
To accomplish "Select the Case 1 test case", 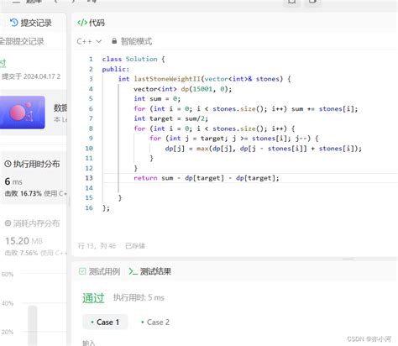I will pyautogui.click(x=105, y=322).
